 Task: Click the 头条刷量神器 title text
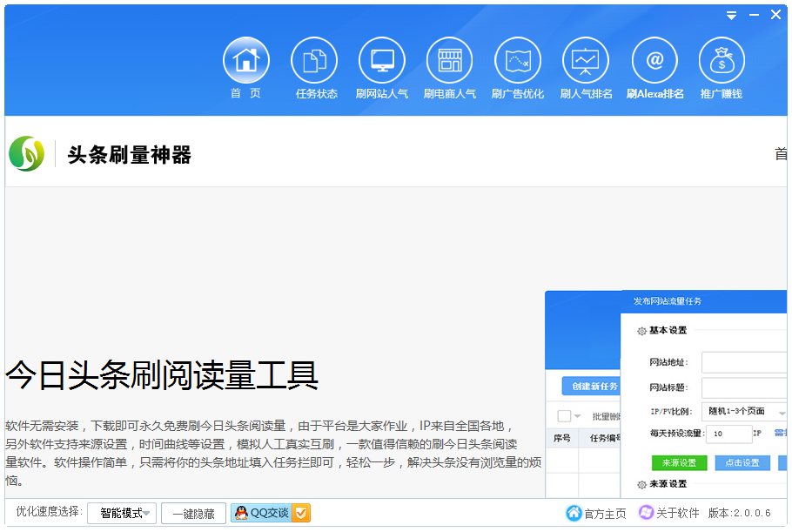tap(130, 155)
